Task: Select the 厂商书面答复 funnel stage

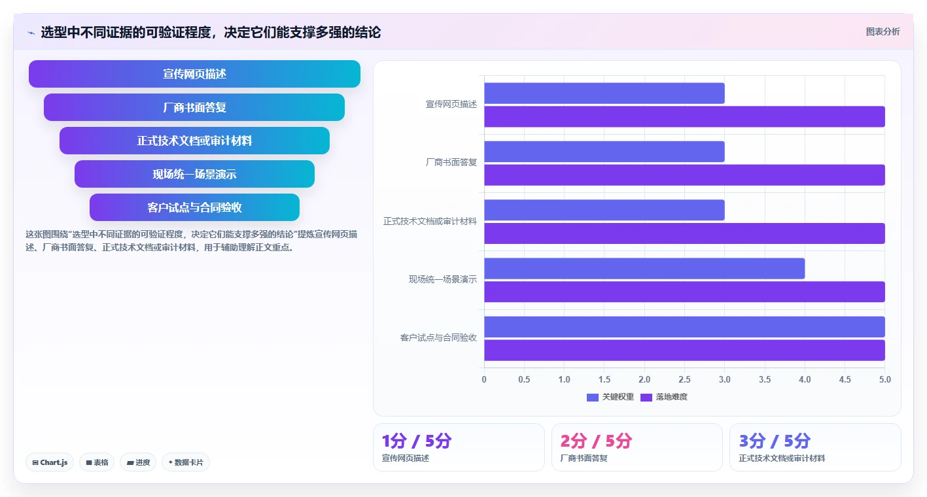Action: [194, 107]
